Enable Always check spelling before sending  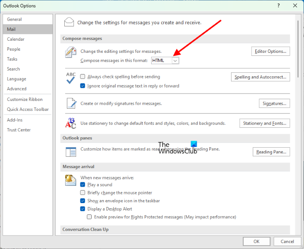click(x=83, y=77)
